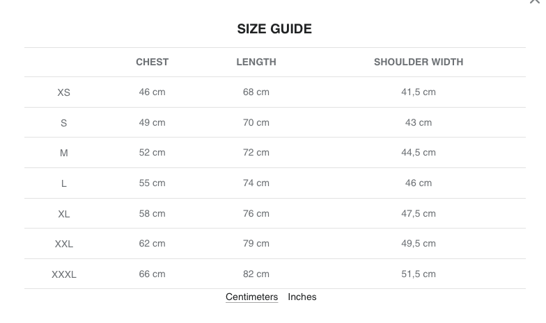Select Centimeters unit option

251,297
